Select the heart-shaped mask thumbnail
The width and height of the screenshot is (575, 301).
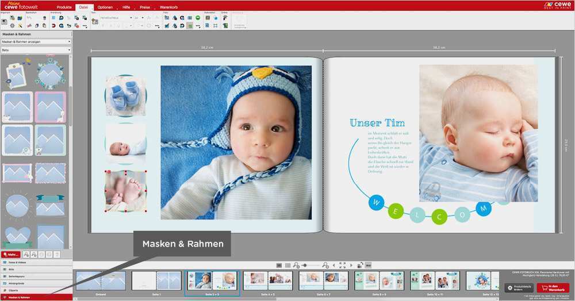click(x=17, y=236)
